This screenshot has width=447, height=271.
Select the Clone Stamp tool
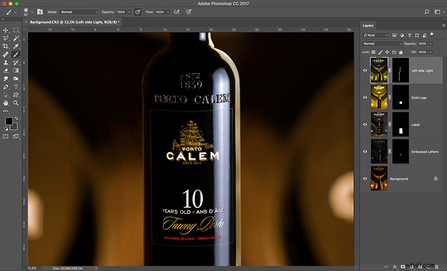tap(5, 63)
